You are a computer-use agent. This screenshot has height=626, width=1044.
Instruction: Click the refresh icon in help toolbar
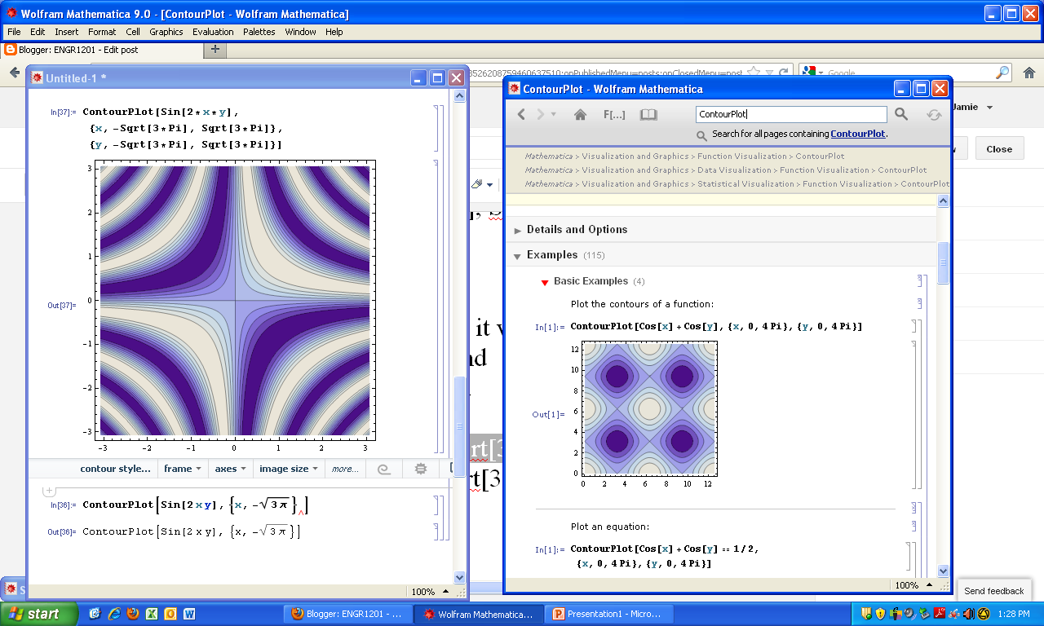(934, 115)
